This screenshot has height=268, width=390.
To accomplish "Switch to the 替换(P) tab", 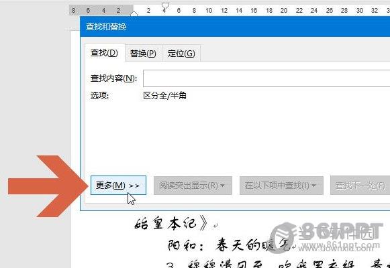I will click(x=143, y=54).
